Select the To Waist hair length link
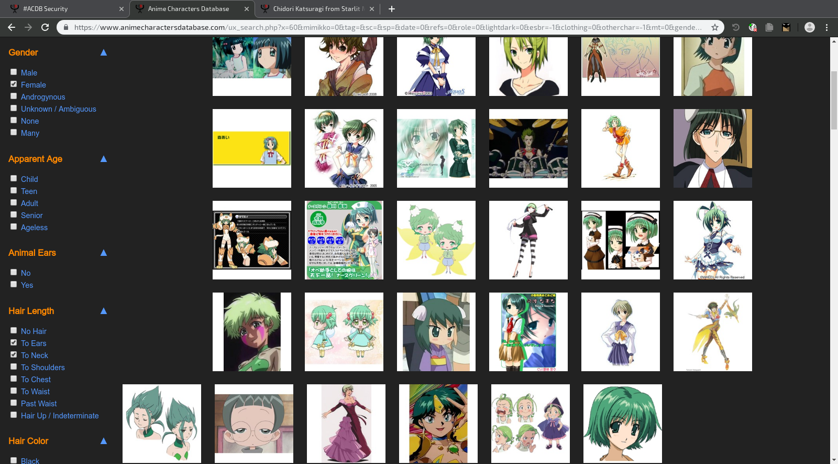Image resolution: width=838 pixels, height=464 pixels. [35, 392]
